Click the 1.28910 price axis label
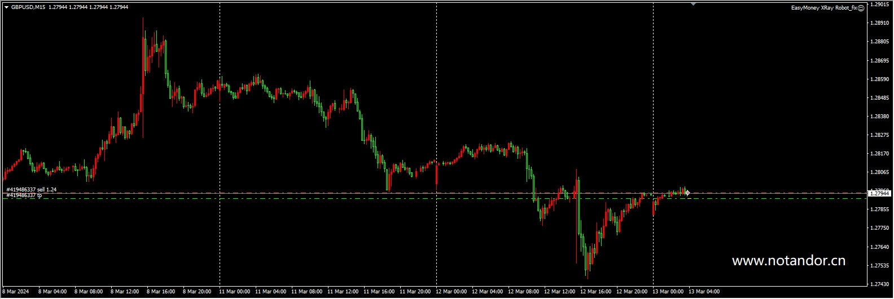The image size is (894, 299). point(880,23)
